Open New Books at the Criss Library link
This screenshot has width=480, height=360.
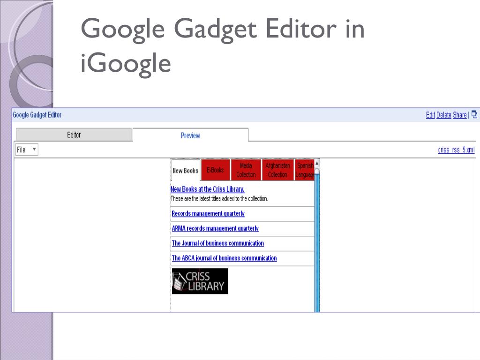(208, 189)
